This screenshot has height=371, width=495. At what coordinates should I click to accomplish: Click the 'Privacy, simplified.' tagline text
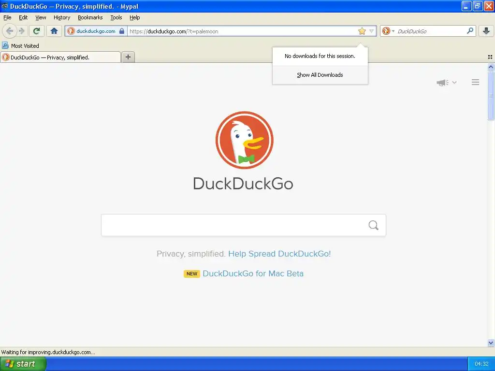pos(191,254)
